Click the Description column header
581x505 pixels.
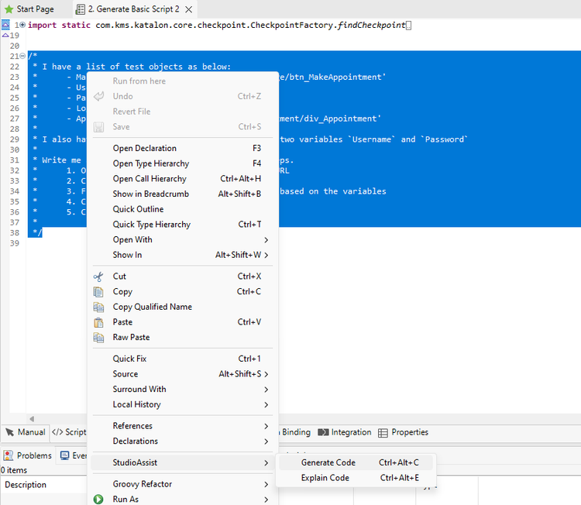pos(26,485)
